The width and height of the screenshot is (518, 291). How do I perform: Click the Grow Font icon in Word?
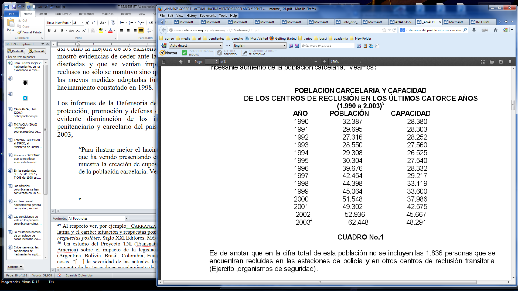(87, 23)
